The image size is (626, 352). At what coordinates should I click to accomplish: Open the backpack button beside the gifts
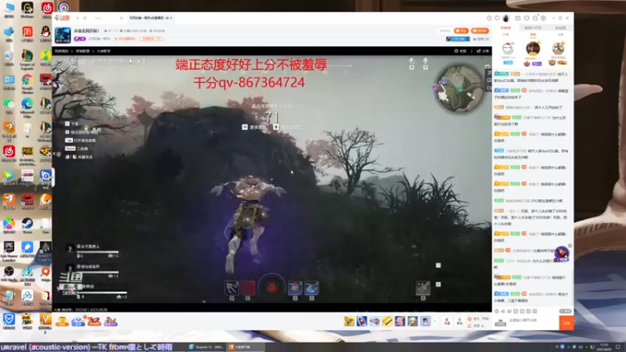[459, 321]
